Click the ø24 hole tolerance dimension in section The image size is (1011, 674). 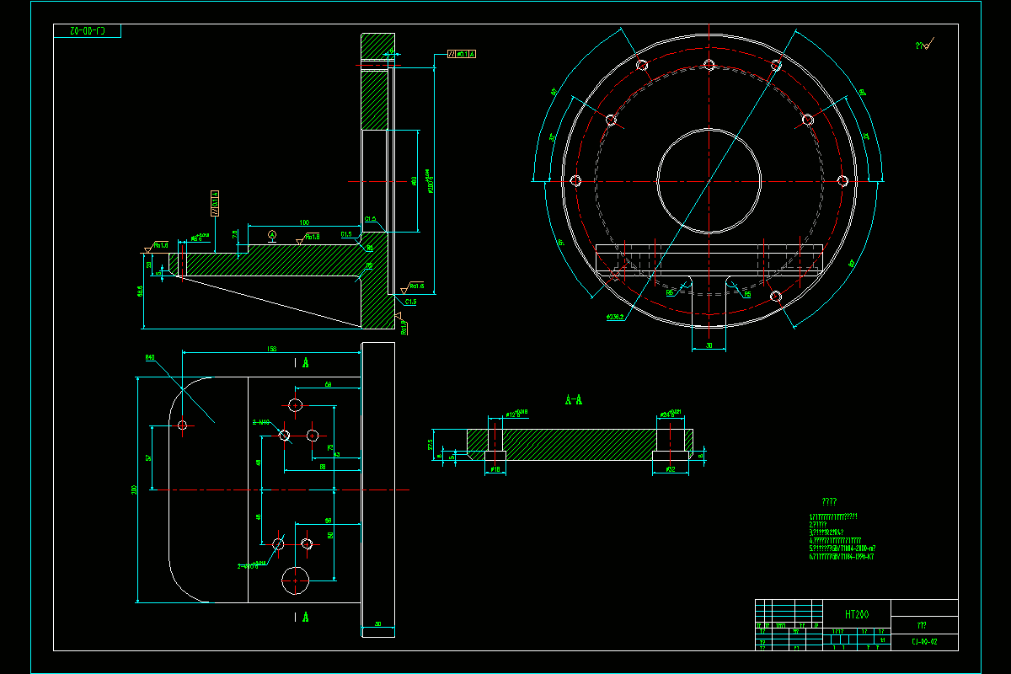pos(669,414)
